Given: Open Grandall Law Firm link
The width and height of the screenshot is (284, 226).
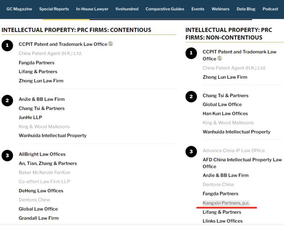Looking at the screenshot, I should 39,218.
